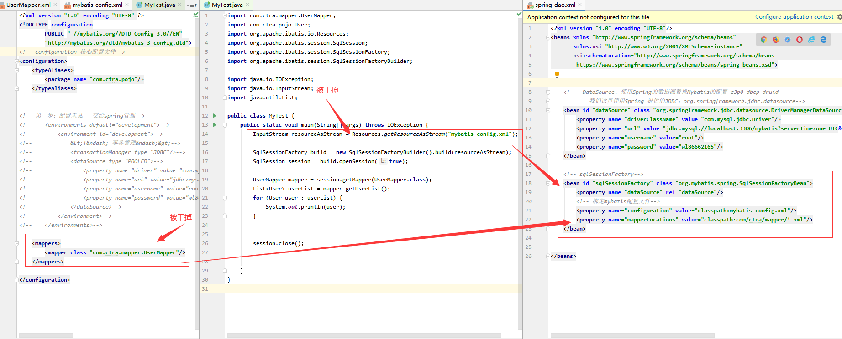Click the driverClassName property line
This screenshot has width=842, height=339.
click(x=678, y=119)
